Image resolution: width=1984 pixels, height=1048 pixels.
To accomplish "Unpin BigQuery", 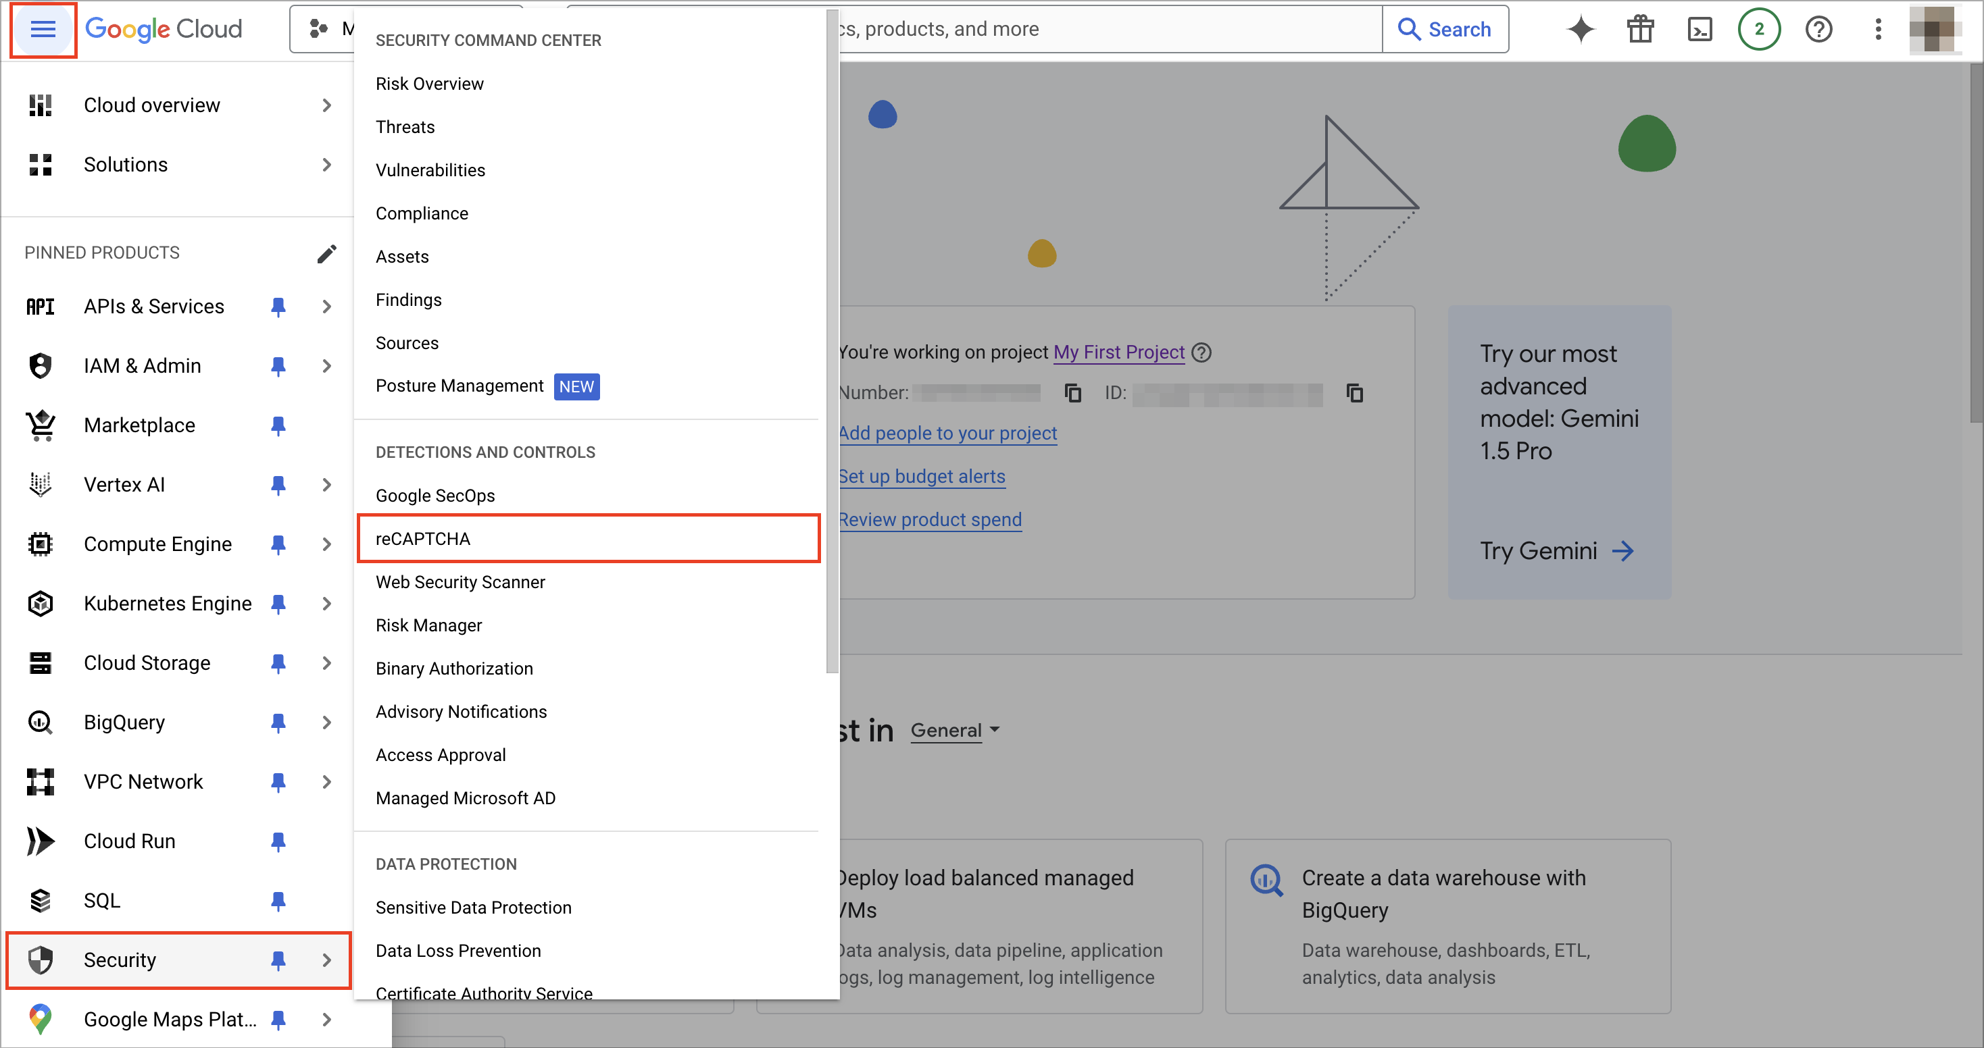I will (278, 723).
